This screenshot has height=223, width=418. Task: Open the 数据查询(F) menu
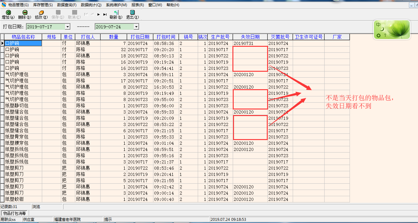tap(67, 5)
